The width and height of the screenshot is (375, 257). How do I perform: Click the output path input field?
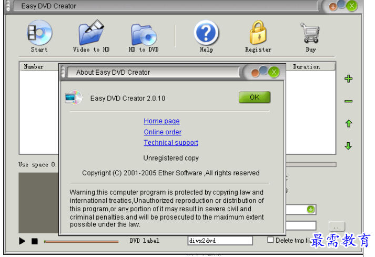click(301, 225)
